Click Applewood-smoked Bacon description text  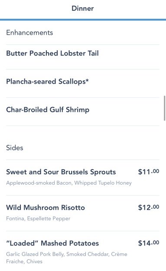[x=39, y=183]
